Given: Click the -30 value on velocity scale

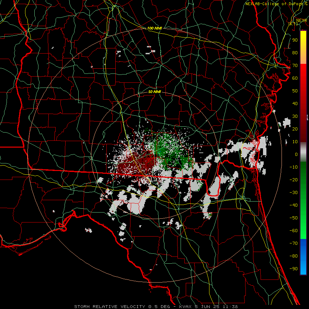Looking at the screenshot, I should tap(294, 193).
